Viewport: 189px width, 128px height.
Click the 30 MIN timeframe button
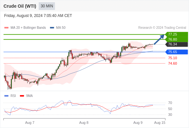[47, 6]
